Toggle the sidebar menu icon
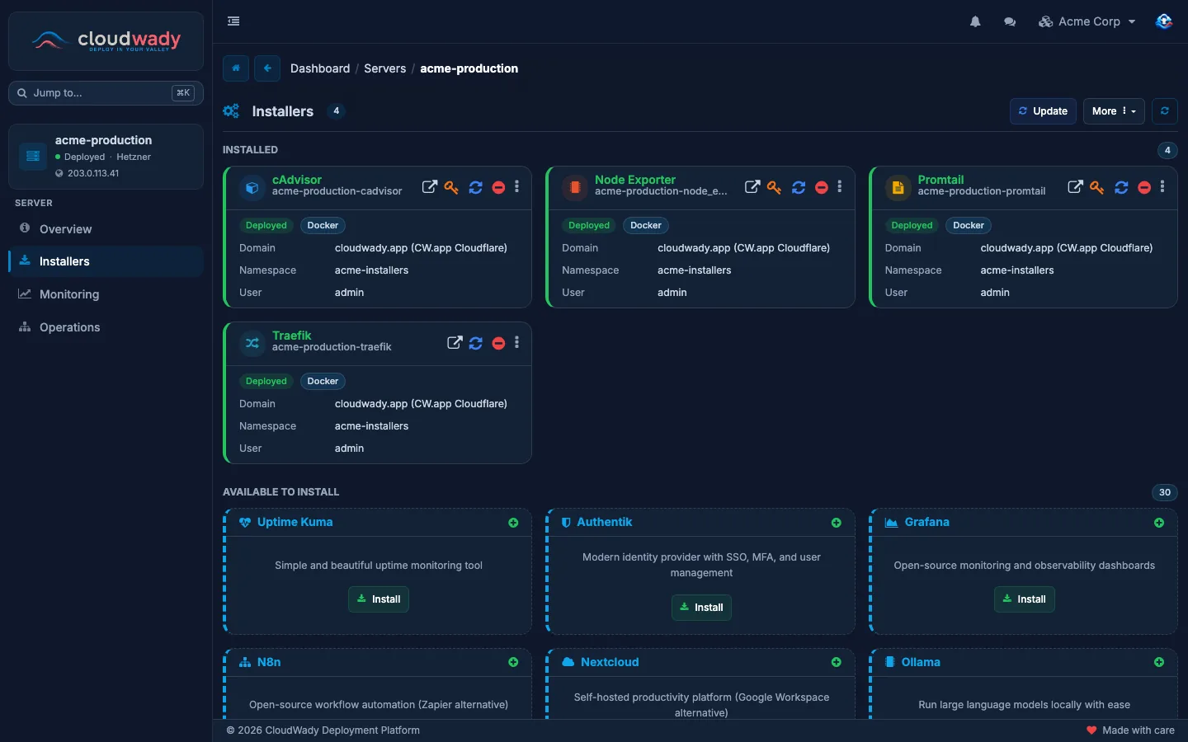The width and height of the screenshot is (1188, 742). [233, 21]
